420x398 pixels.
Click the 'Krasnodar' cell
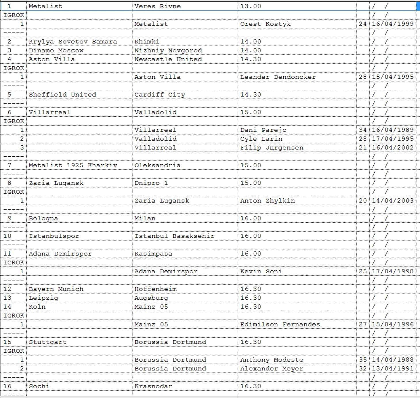pos(185,386)
